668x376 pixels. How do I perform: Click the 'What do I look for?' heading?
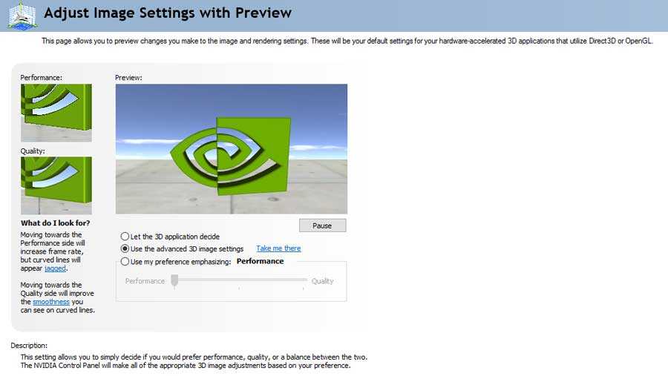coord(56,223)
